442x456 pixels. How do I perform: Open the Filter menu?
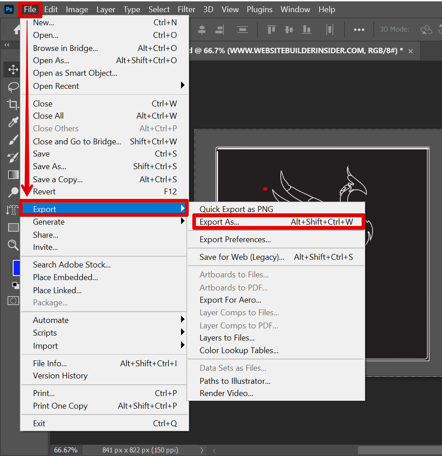[x=186, y=9]
